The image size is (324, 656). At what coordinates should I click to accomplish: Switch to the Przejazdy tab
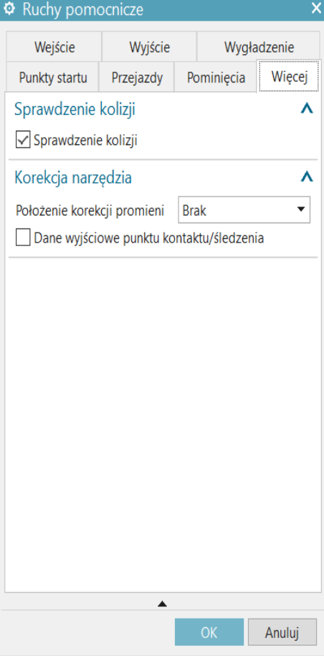pyautogui.click(x=137, y=78)
